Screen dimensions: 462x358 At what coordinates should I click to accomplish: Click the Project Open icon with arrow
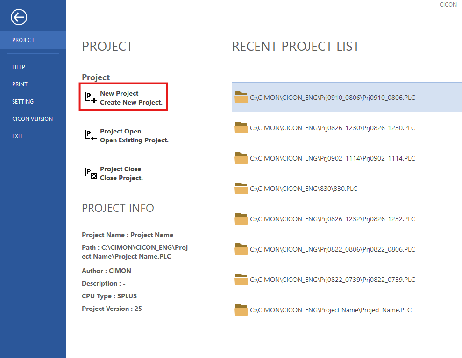point(91,135)
